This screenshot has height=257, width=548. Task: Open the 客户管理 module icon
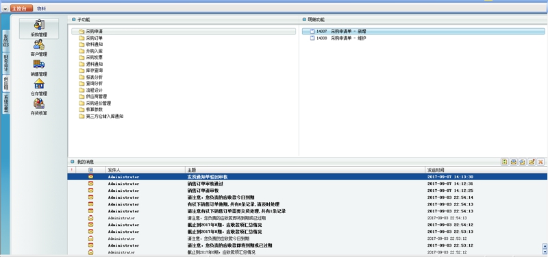39,48
